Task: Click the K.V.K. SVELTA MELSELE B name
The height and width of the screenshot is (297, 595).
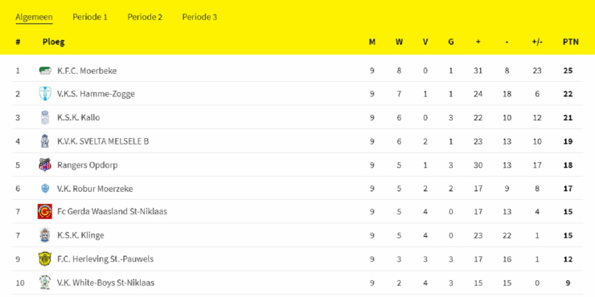Action: pyautogui.click(x=103, y=141)
